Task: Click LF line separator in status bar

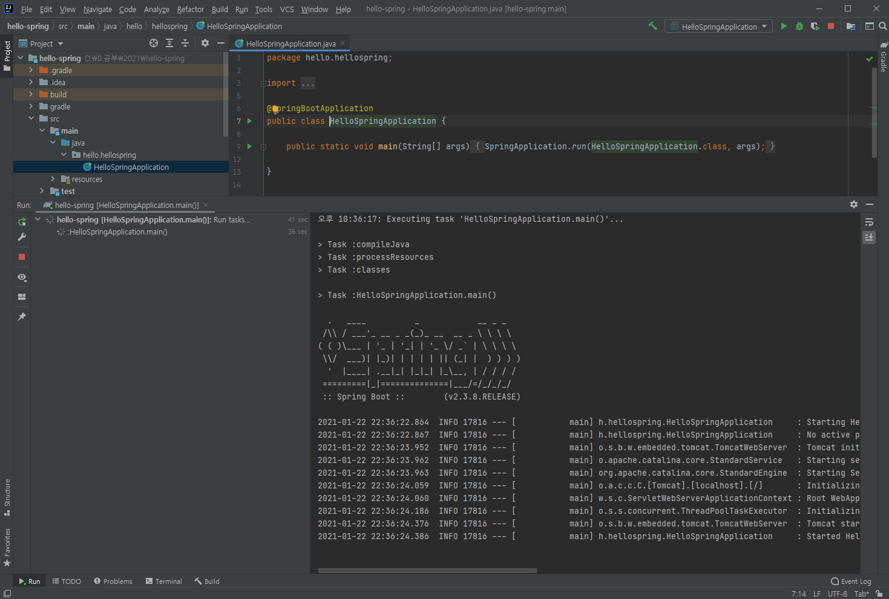Action: pos(817,594)
